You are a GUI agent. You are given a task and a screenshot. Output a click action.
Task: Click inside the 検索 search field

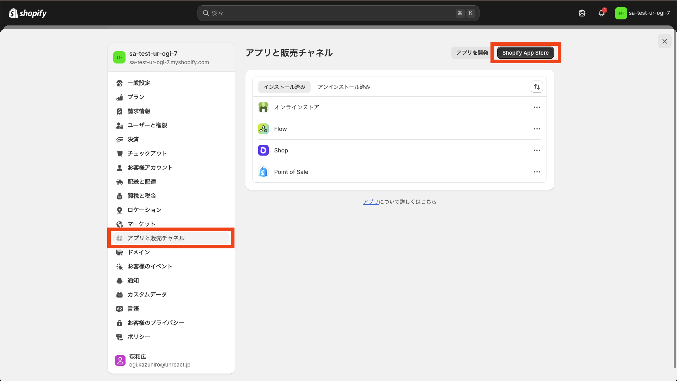click(338, 13)
